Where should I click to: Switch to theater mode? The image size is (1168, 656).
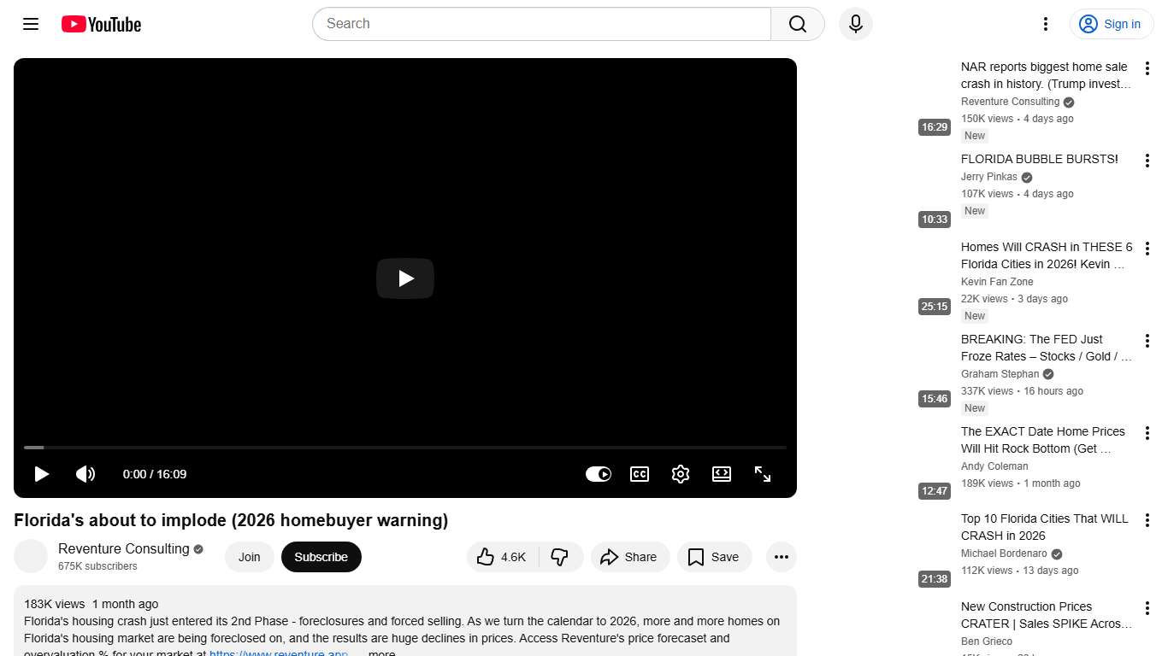point(722,474)
